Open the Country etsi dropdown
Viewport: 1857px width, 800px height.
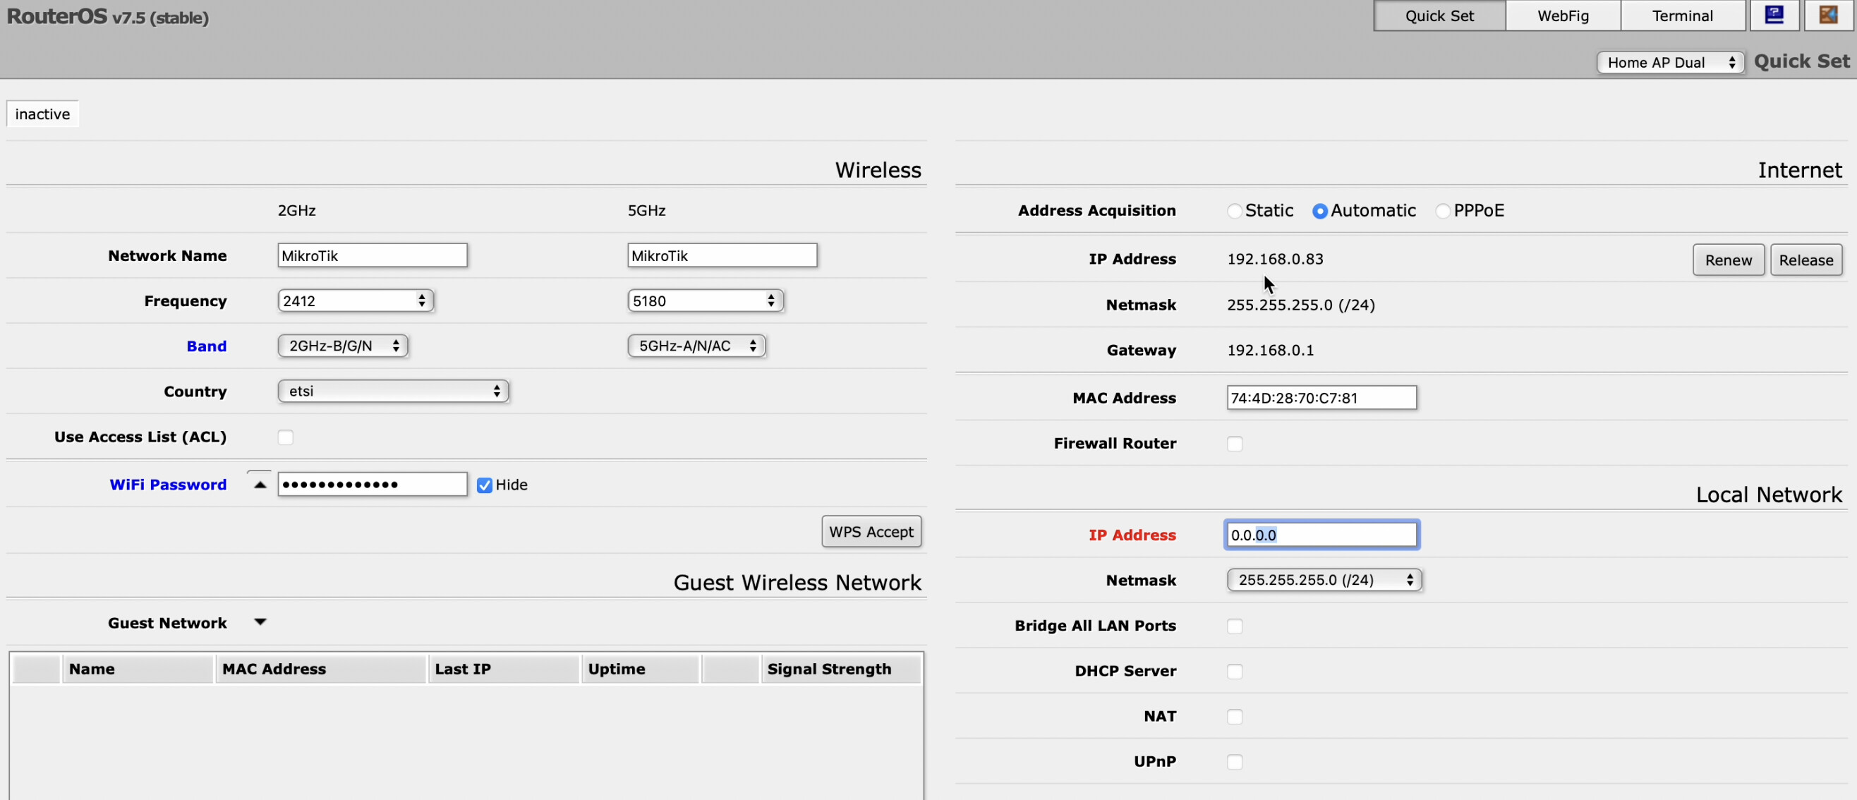(393, 392)
